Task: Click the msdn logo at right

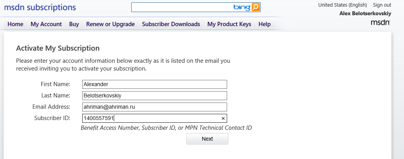Action: click(x=380, y=23)
